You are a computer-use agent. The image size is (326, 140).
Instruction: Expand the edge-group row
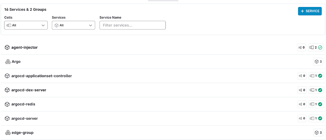pyautogui.click(x=163, y=132)
